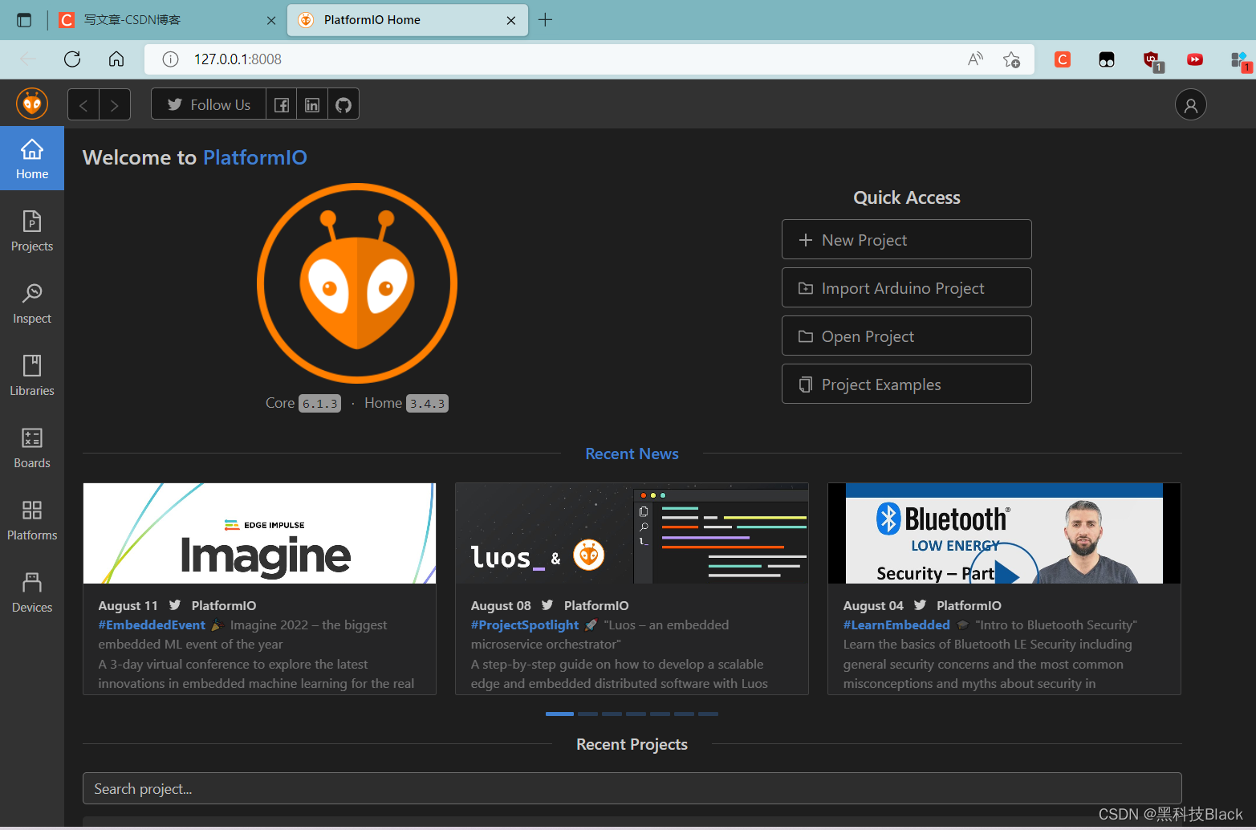Image resolution: width=1256 pixels, height=830 pixels.
Task: Select the first news carousel indicator
Action: tap(559, 714)
